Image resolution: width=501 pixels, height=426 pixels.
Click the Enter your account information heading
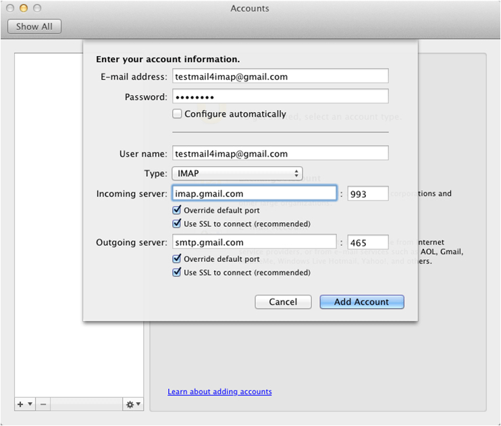click(167, 59)
